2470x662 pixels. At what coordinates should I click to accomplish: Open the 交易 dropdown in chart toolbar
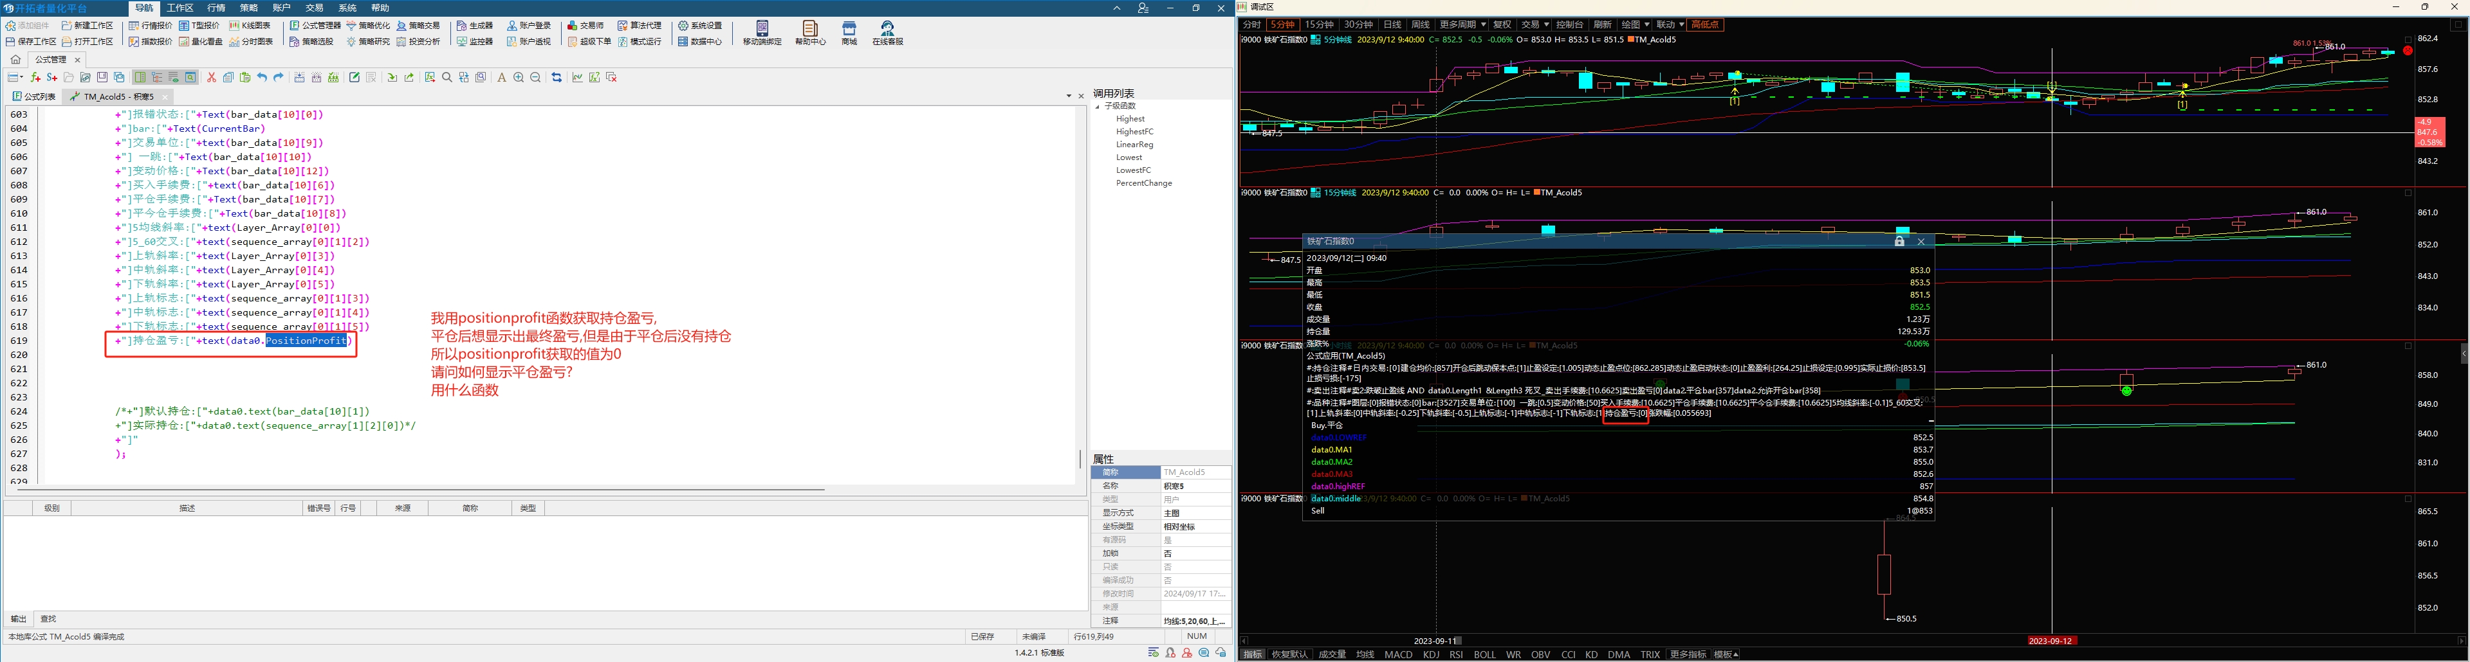[x=1535, y=25]
